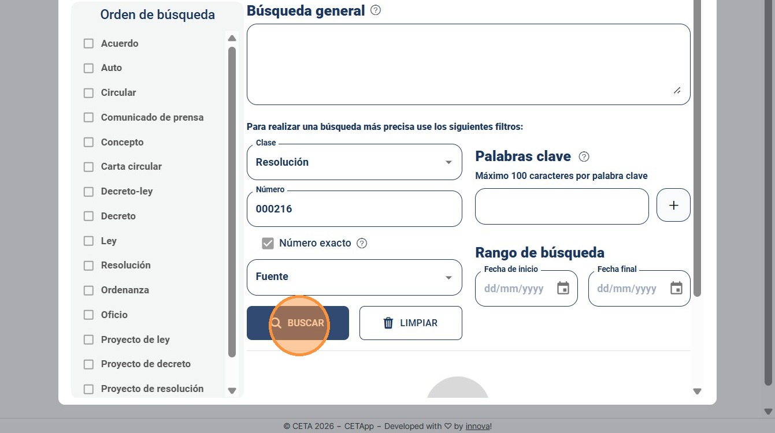
Task: Click the up arrow of search order list
Action: pos(232,38)
